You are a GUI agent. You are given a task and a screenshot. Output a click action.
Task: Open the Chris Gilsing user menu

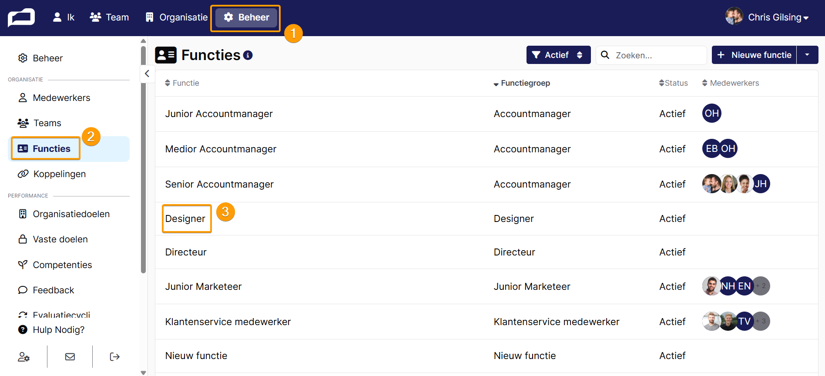768,17
